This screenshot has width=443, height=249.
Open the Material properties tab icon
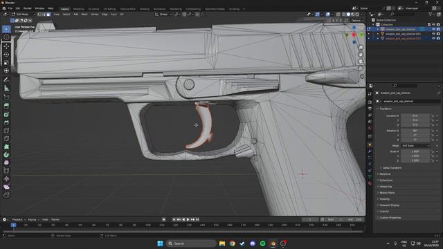[370, 183]
